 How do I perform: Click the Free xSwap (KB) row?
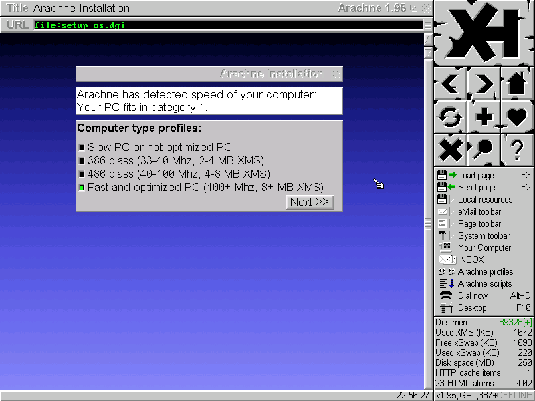coord(484,342)
